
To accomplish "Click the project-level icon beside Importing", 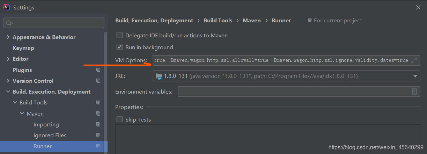I will (x=98, y=124).
